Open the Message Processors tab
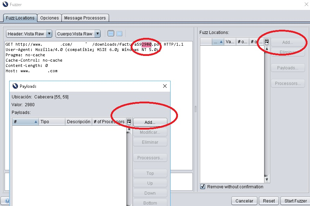 pyautogui.click(x=85, y=18)
